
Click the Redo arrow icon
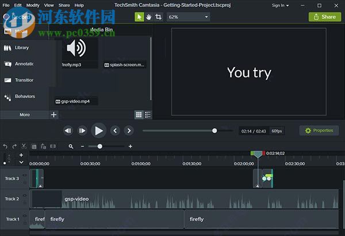coord(14,146)
